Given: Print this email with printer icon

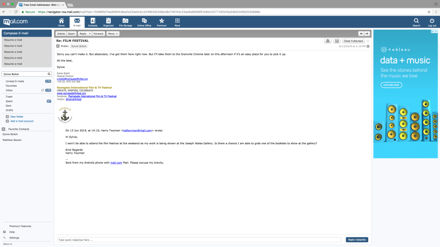Looking at the screenshot, I should (x=328, y=41).
